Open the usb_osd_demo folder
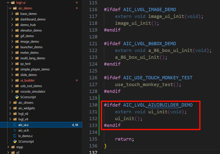The height and width of the screenshot is (154, 220). point(31,86)
